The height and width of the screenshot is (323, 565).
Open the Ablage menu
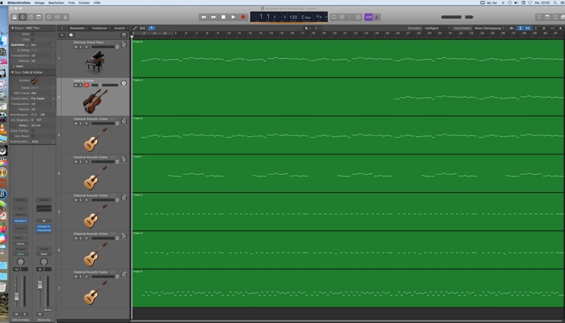[x=39, y=3]
